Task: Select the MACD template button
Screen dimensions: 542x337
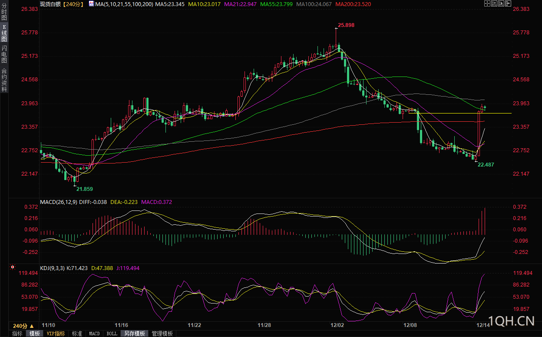Action: pyautogui.click(x=94, y=334)
